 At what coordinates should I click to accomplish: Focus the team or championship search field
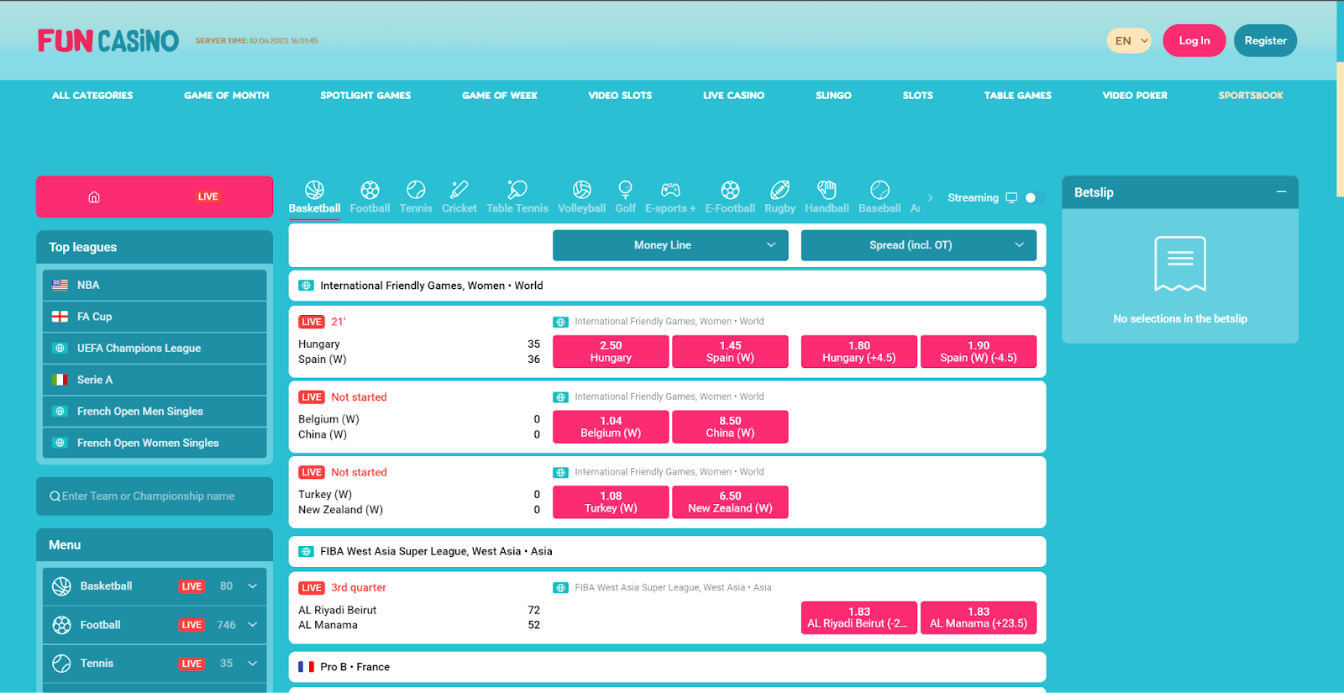[x=155, y=496]
